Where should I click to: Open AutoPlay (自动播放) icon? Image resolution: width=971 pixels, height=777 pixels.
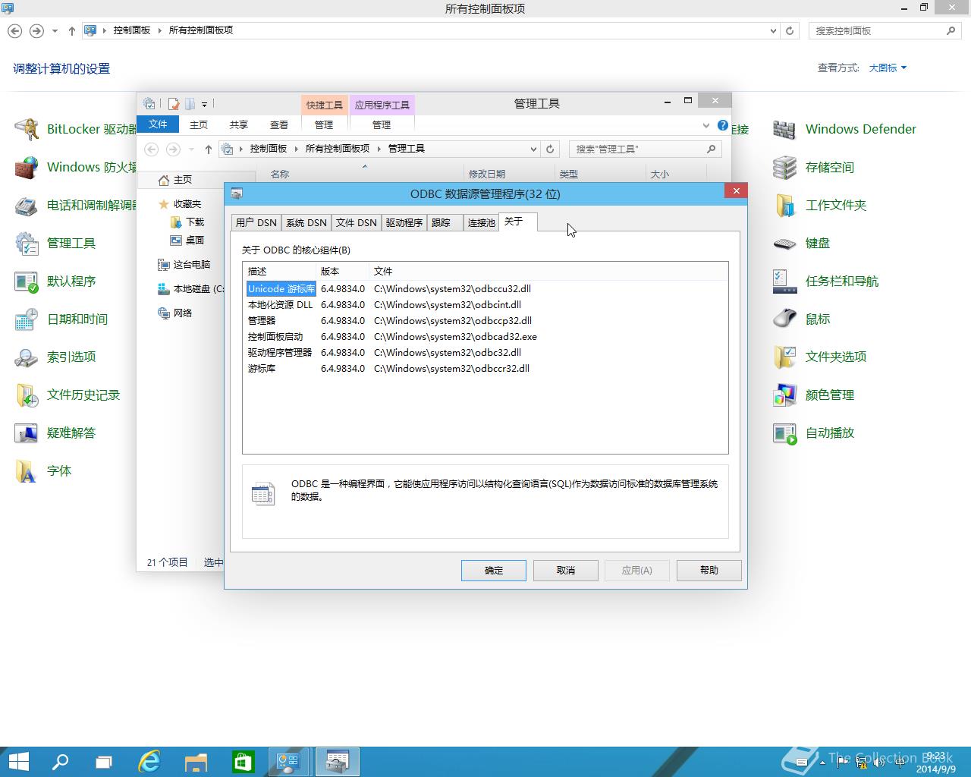tap(784, 433)
